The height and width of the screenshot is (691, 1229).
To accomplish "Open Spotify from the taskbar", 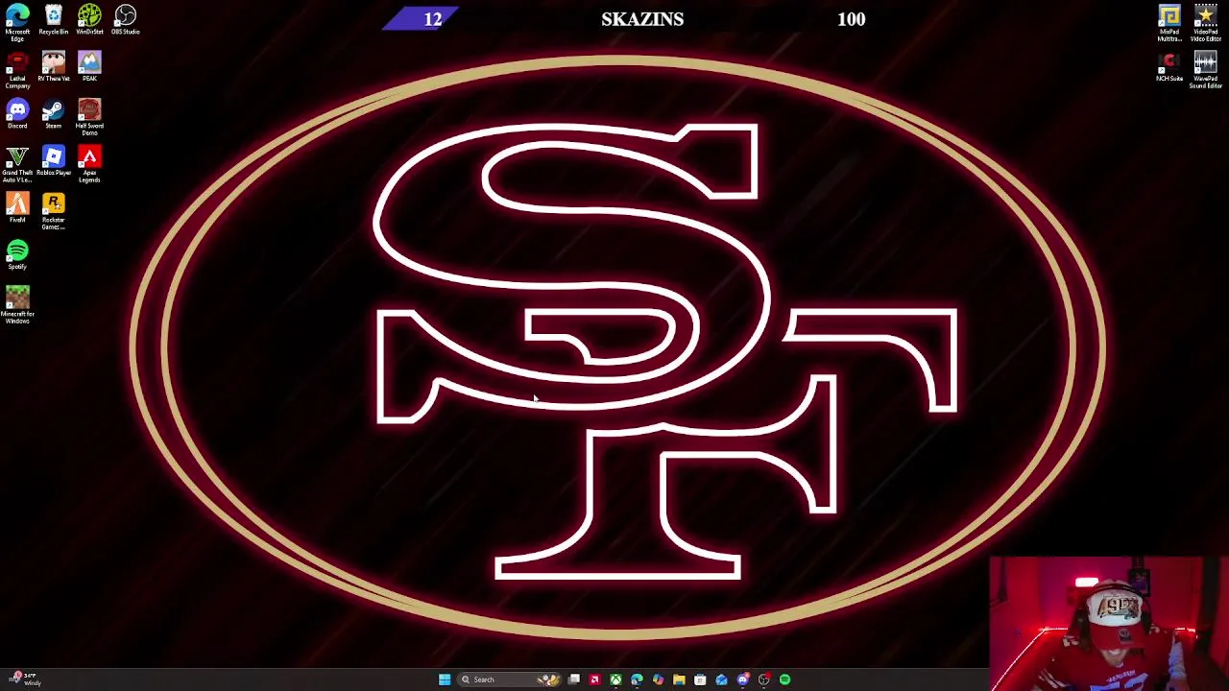I will point(784,679).
